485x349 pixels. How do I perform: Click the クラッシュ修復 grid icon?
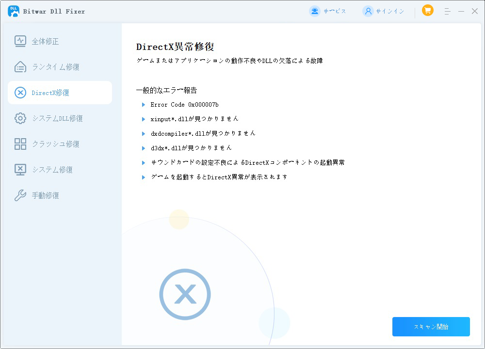20,144
